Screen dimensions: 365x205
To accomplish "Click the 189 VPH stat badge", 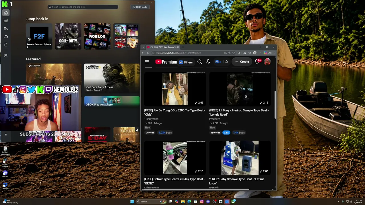I will pos(215,133).
